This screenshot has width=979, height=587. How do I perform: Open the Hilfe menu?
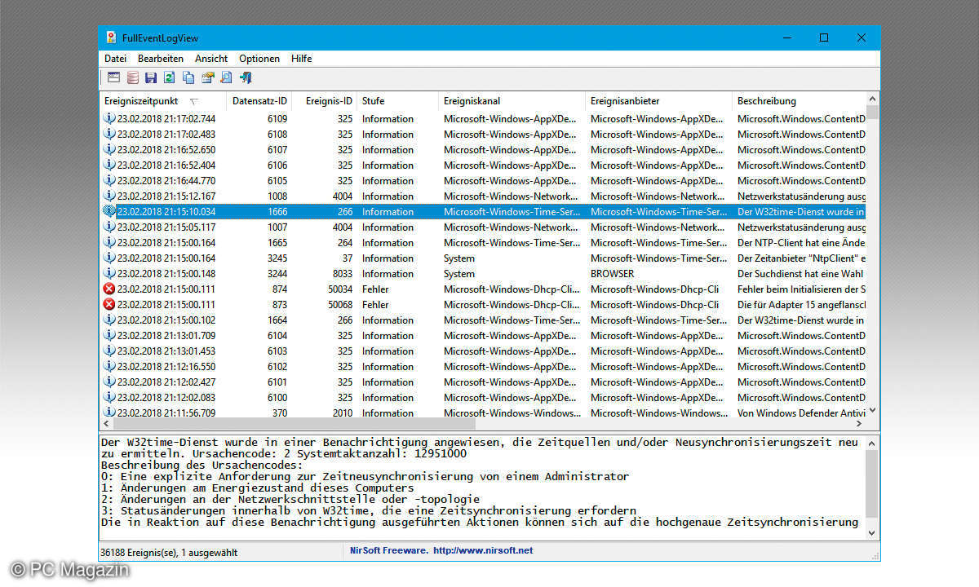click(301, 59)
